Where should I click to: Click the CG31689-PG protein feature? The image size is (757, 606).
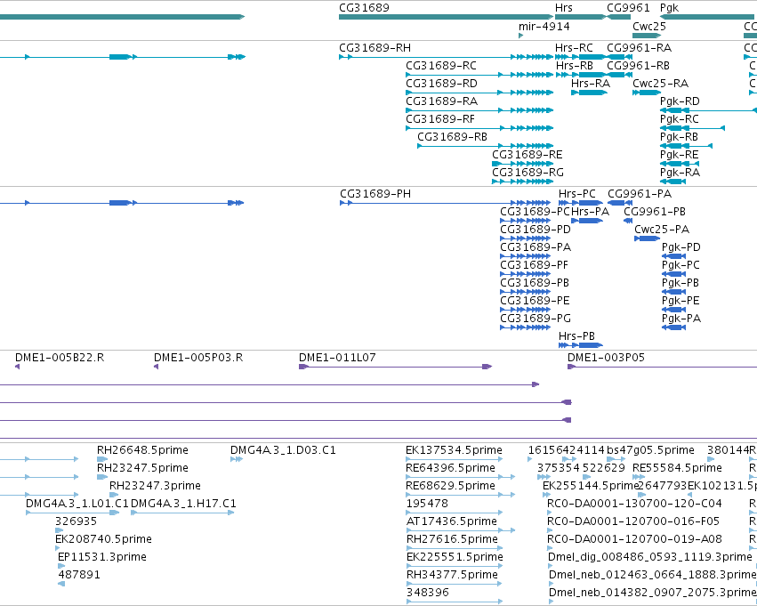(x=525, y=327)
